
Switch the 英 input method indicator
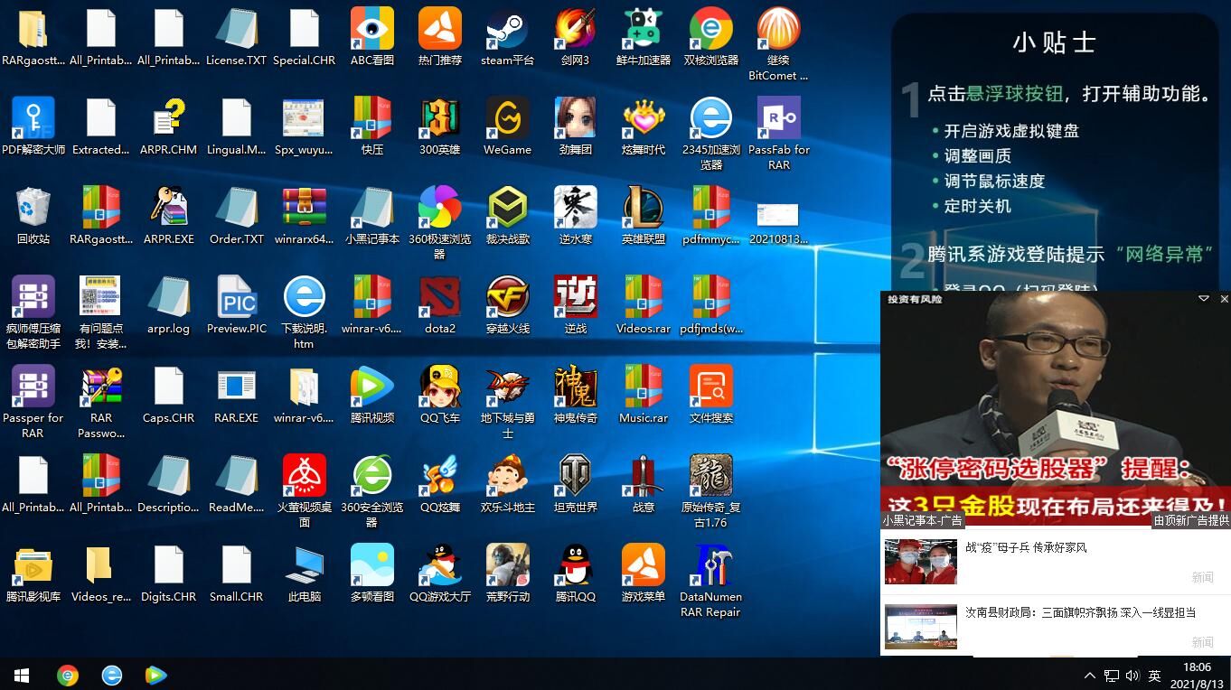click(x=1154, y=675)
